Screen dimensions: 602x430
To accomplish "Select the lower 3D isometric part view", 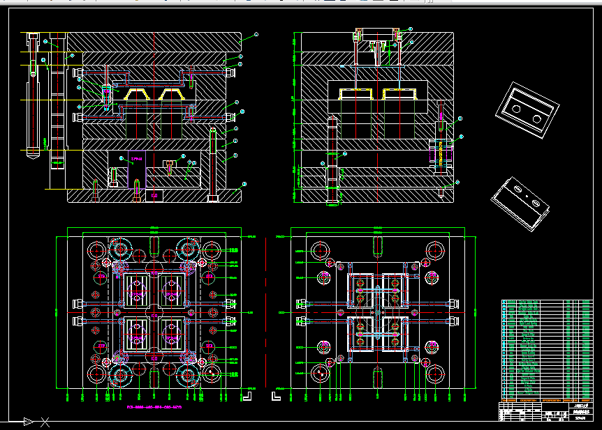I will tap(520, 204).
